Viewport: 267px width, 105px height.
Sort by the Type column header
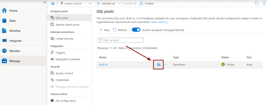176,57
